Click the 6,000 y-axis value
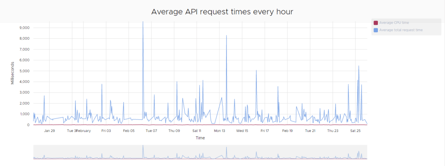 (24, 60)
